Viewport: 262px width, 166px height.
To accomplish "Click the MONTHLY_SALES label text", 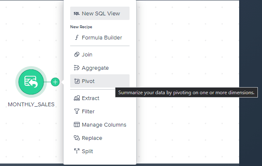I will pos(31,105).
